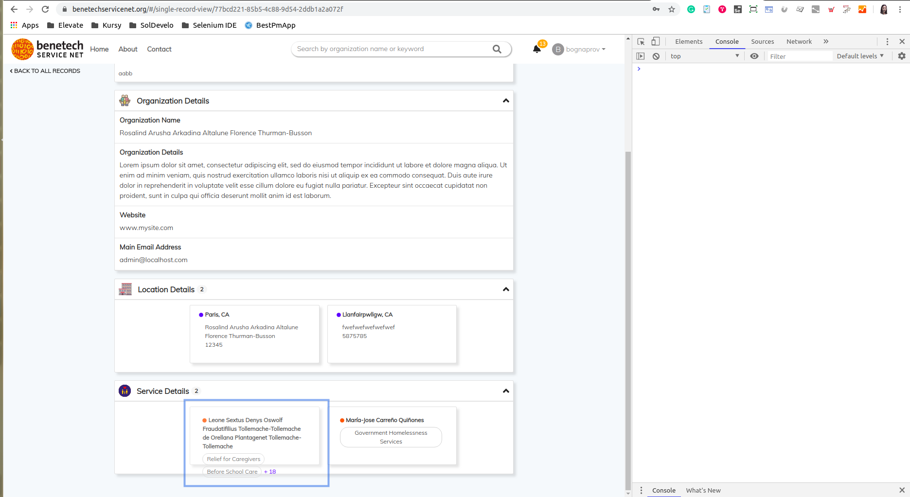This screenshot has height=497, width=910.
Task: Collapse the Organization Details section
Action: tap(506, 101)
